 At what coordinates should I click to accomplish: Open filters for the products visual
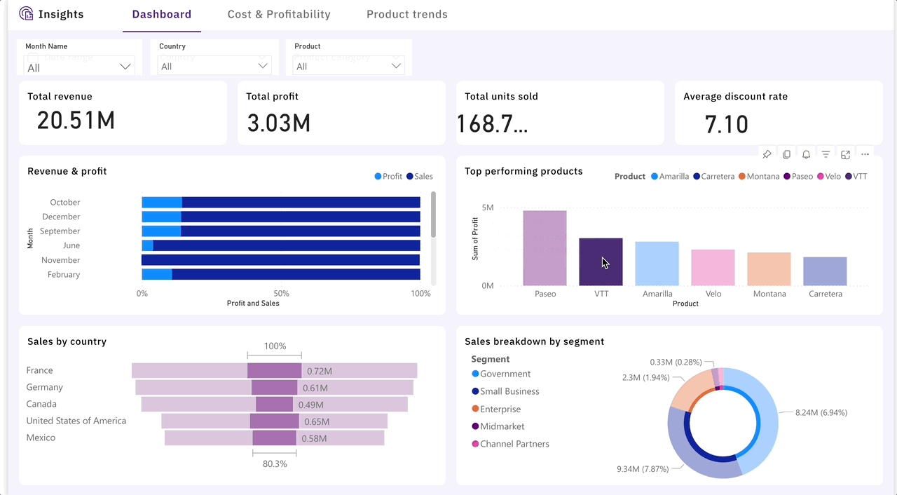pyautogui.click(x=826, y=154)
